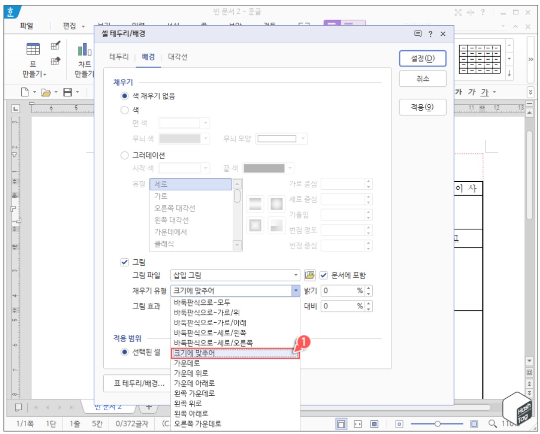Open the 끝 색 dropdown
This screenshot has height=434, width=540.
[x=290, y=168]
